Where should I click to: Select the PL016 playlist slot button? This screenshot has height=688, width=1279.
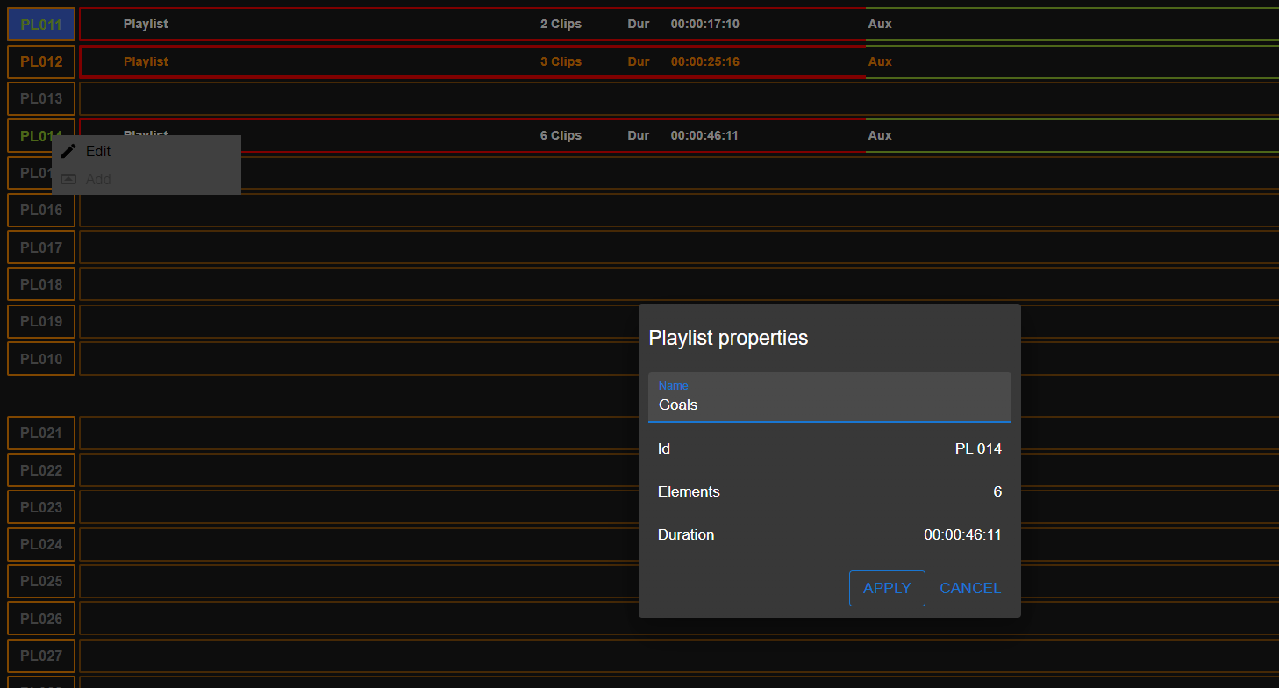41,210
